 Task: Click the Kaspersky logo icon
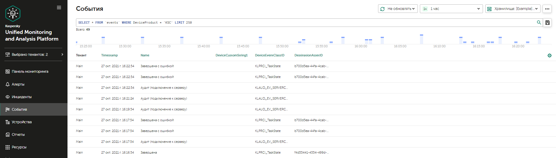[13, 13]
